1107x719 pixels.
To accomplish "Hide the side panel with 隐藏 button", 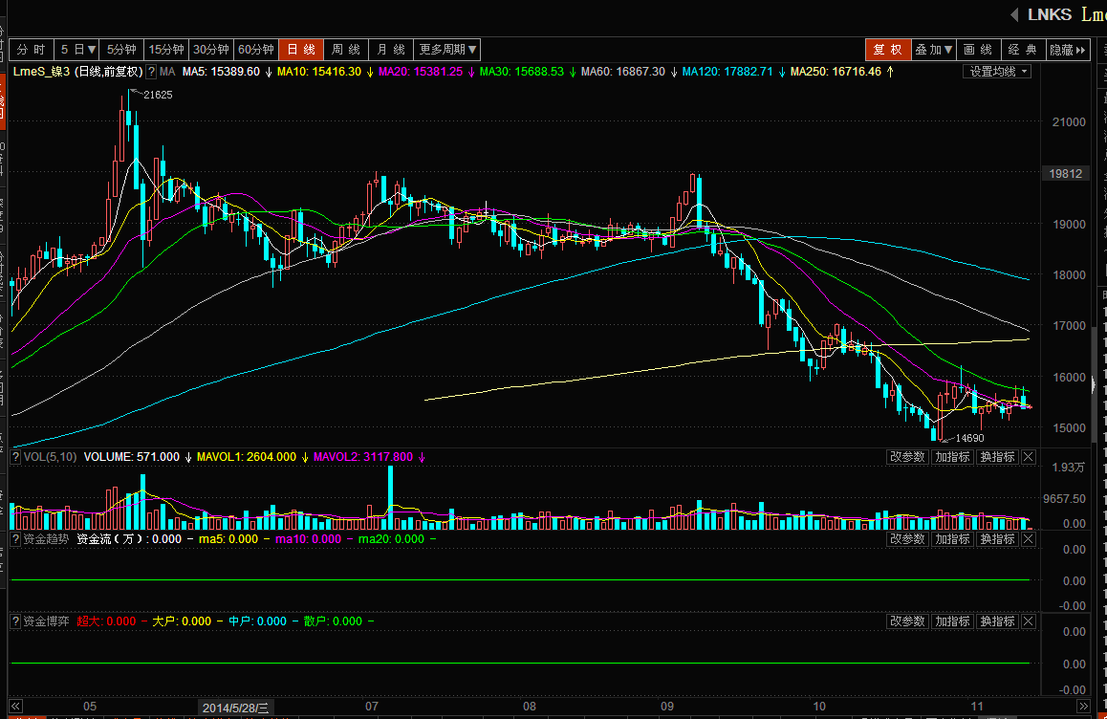I will point(1068,50).
